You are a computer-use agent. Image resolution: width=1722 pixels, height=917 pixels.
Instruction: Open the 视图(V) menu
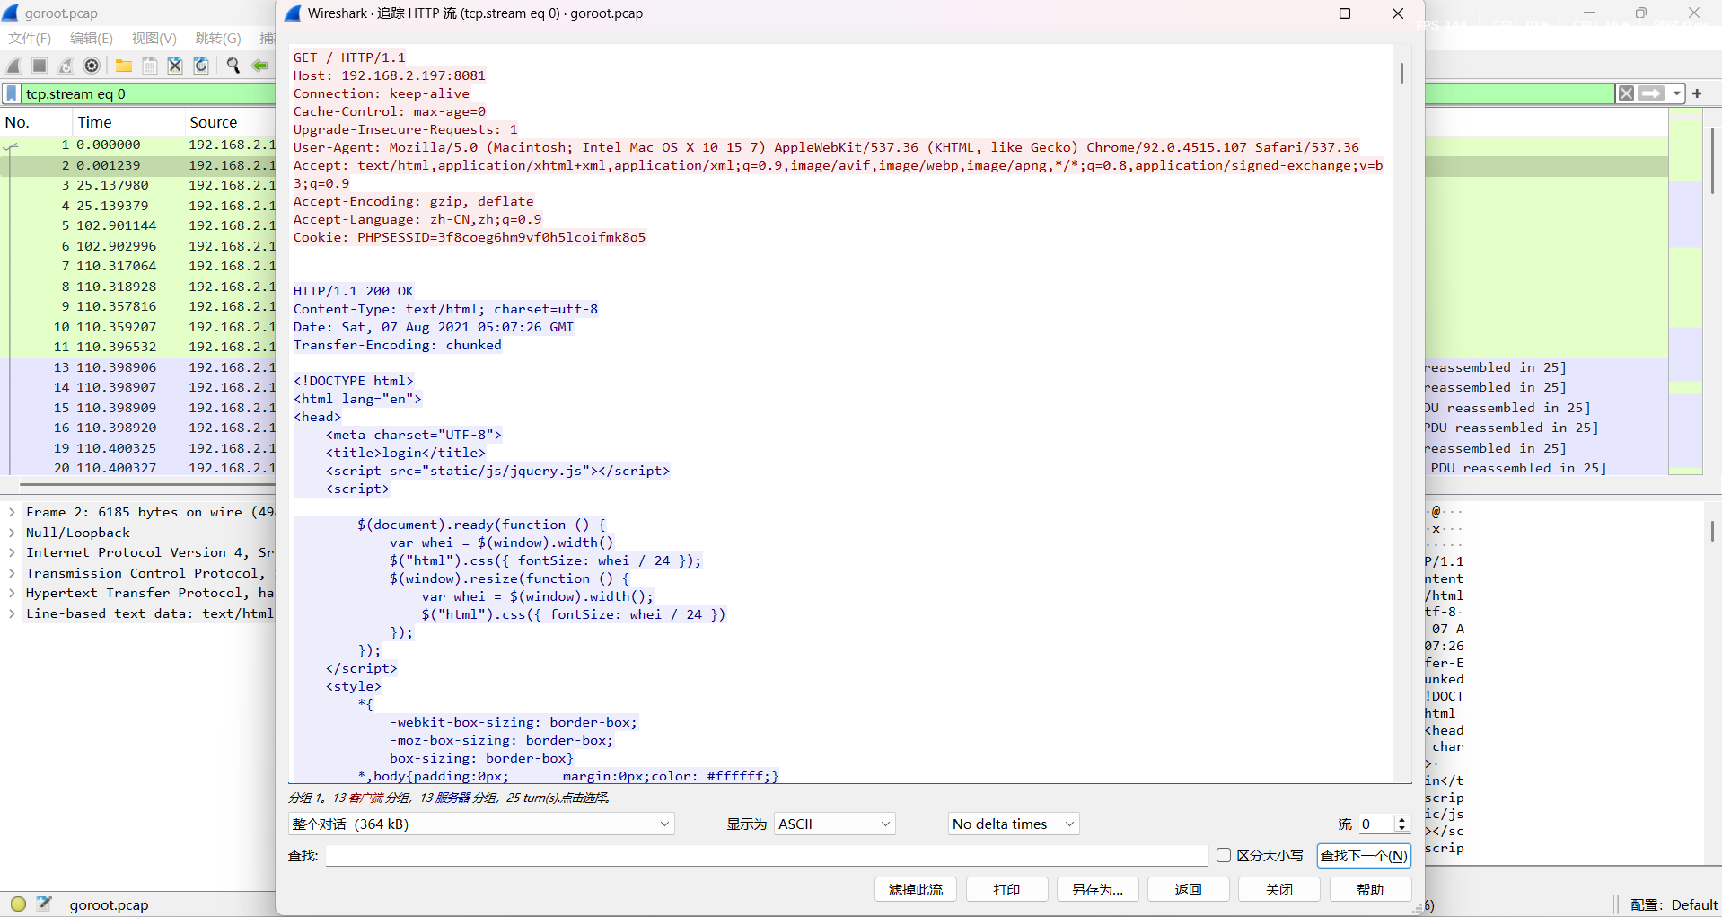(x=154, y=38)
